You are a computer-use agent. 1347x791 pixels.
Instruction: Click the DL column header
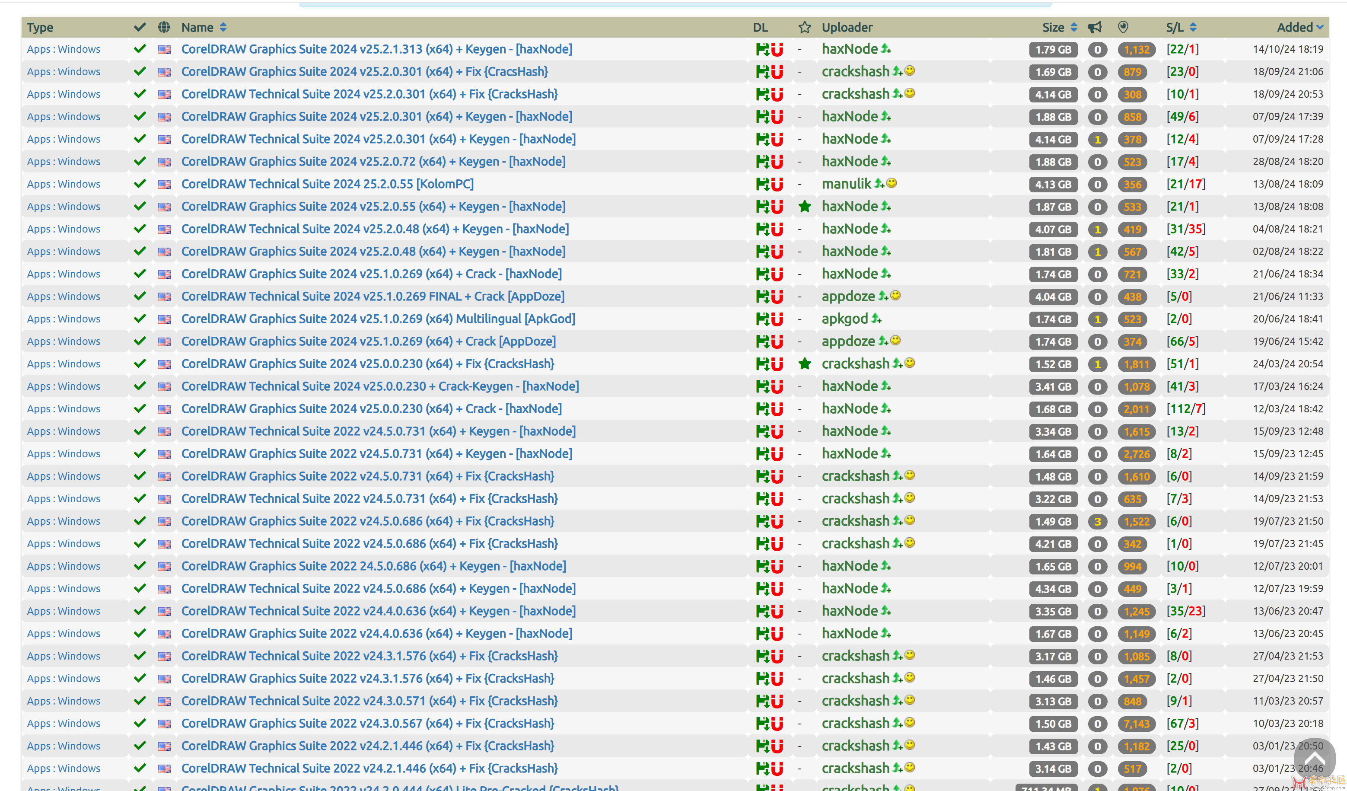pyautogui.click(x=760, y=27)
